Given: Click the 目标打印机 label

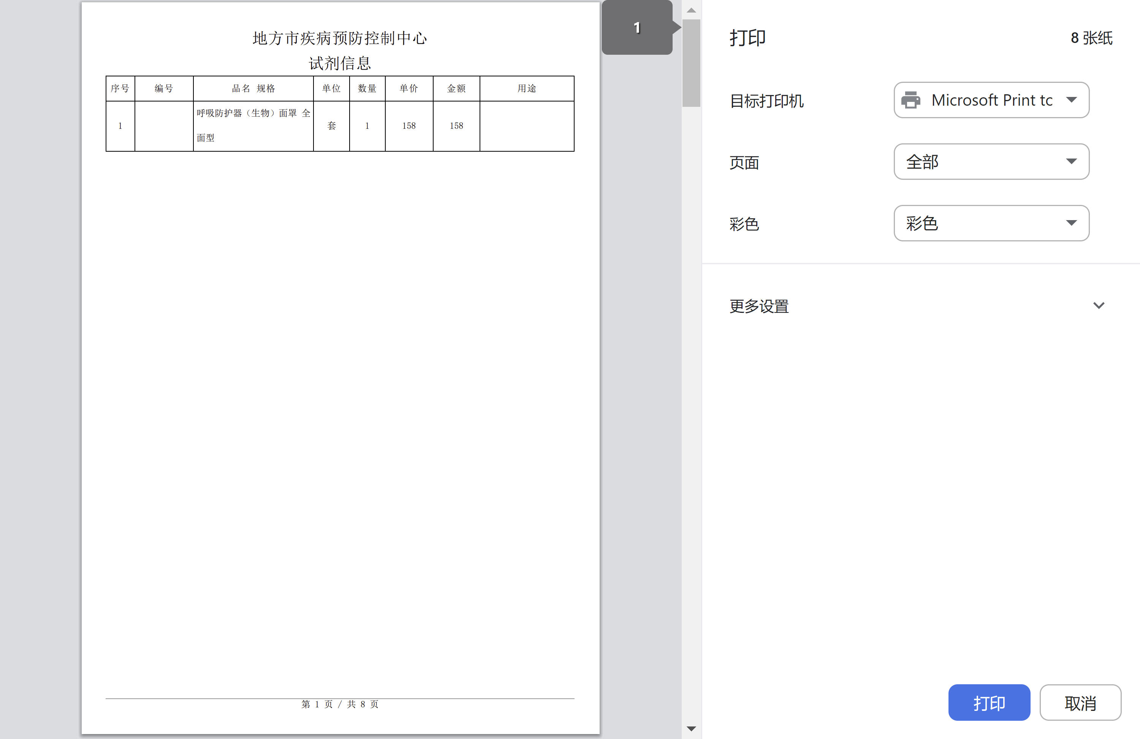Looking at the screenshot, I should point(766,101).
